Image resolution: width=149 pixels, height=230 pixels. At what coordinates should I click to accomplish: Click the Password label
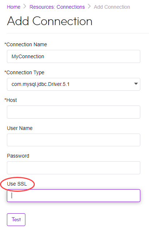(18, 156)
